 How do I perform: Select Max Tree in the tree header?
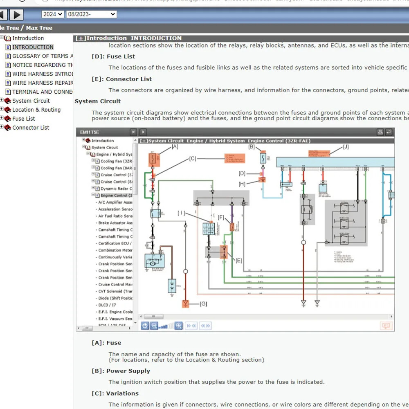pyautogui.click(x=39, y=28)
